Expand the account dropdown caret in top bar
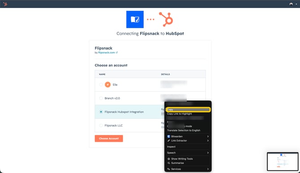 (296, 4)
